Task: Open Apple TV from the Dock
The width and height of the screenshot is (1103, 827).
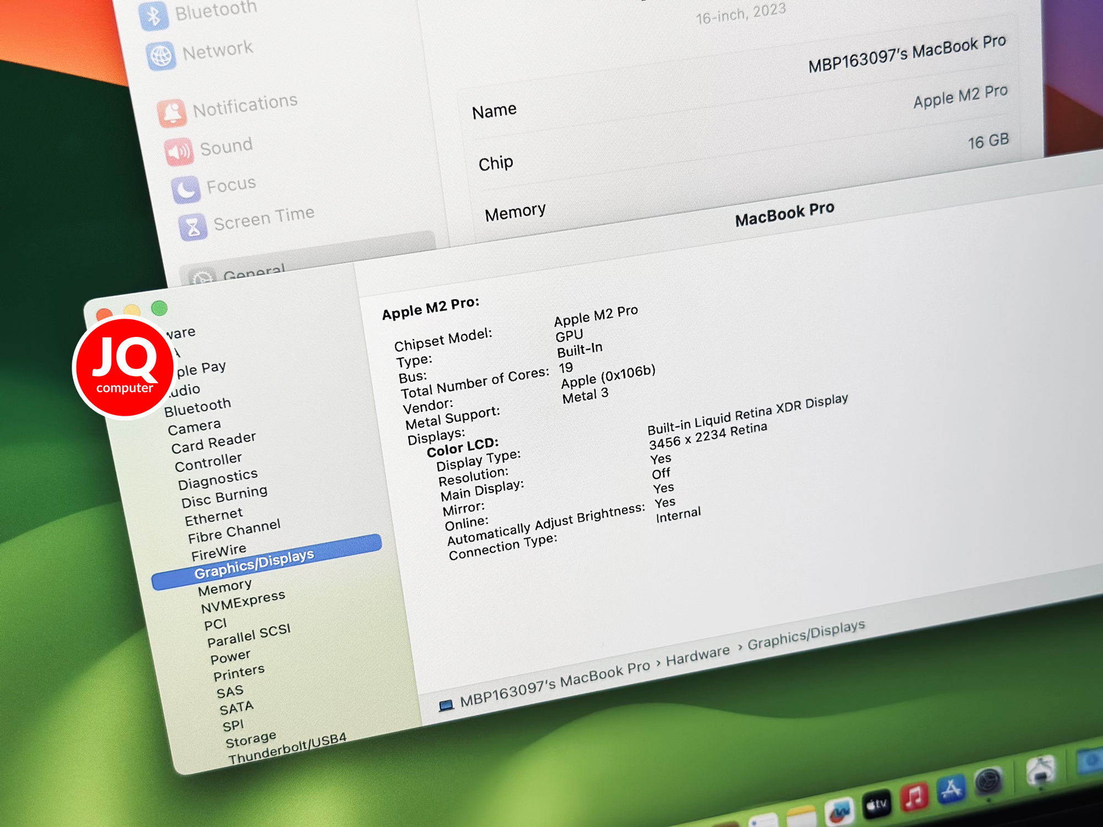Action: 877,804
